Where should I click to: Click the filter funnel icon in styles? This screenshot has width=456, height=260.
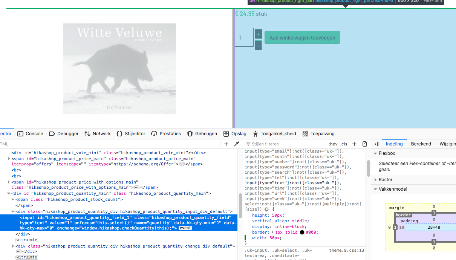tap(248, 144)
